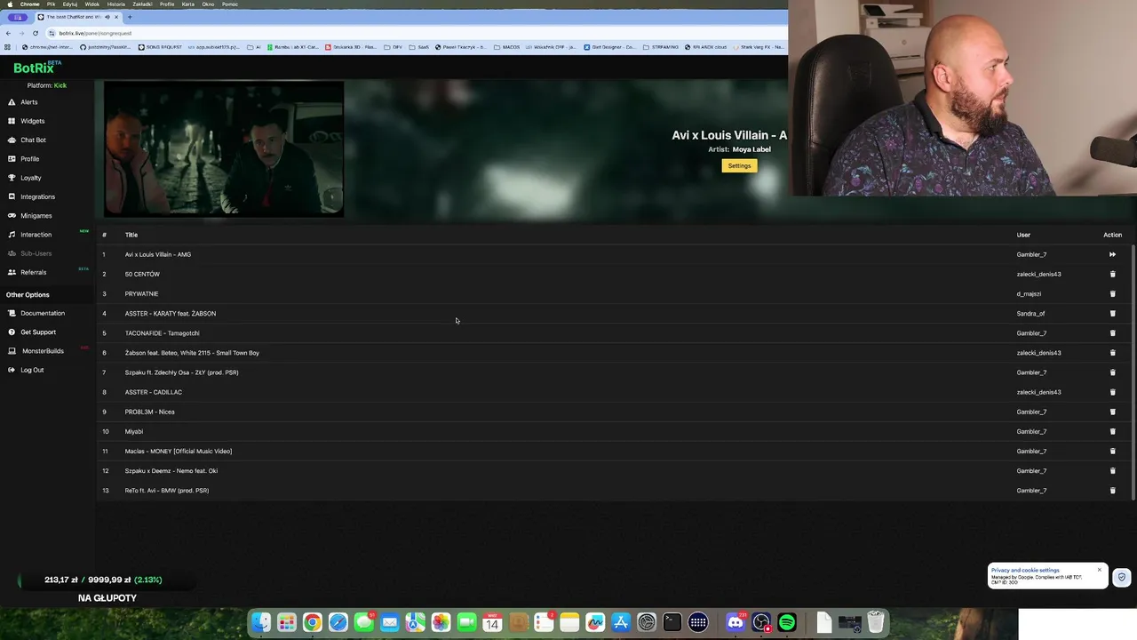The image size is (1137, 640).
Task: Close the privacy and cookie settings popup
Action: tap(1099, 570)
